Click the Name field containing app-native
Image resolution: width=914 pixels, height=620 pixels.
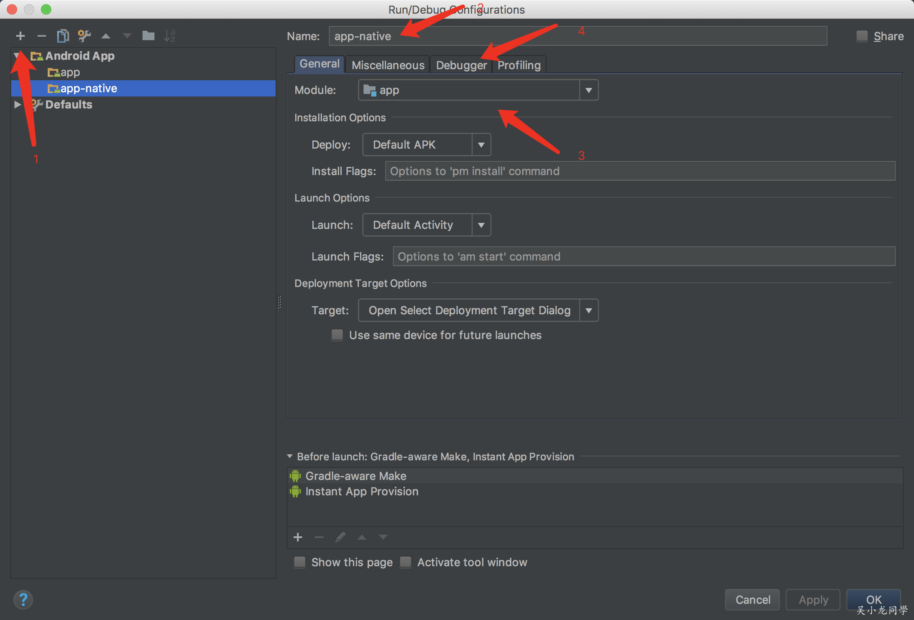coord(578,36)
